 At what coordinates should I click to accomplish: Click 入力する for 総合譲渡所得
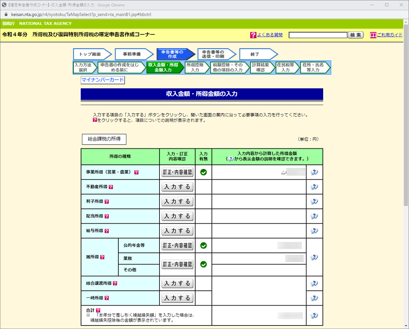(x=177, y=283)
